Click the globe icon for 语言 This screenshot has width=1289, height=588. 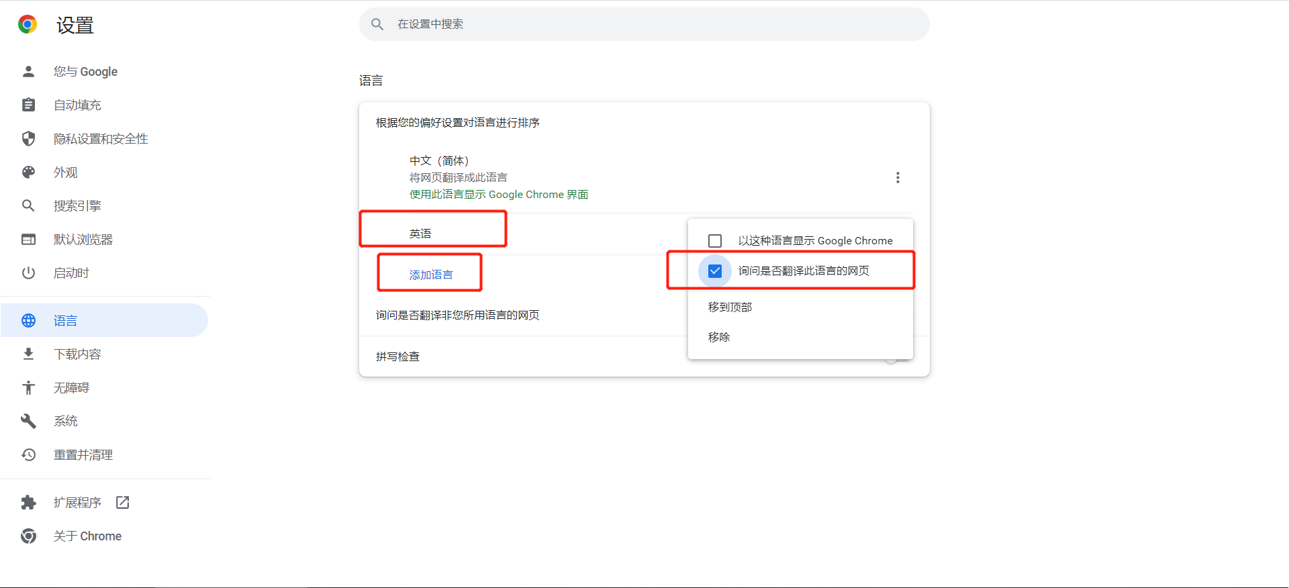click(28, 320)
